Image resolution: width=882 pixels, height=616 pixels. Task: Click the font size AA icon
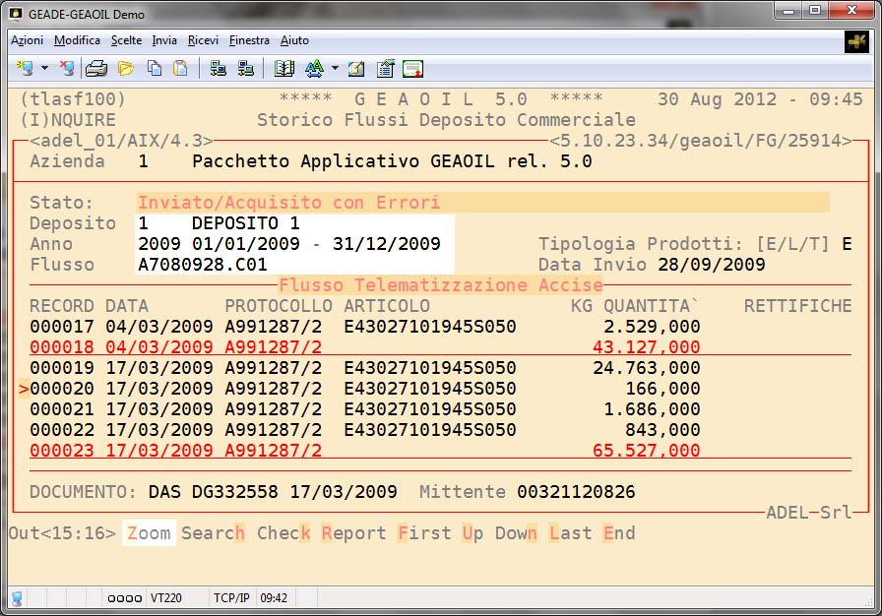314,69
